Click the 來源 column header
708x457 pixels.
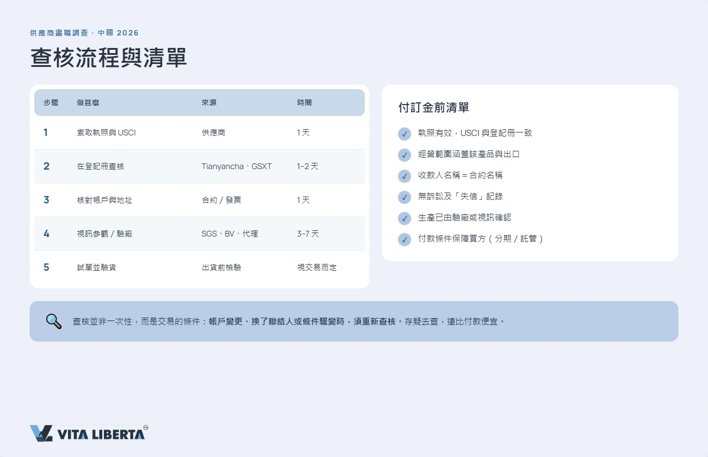(209, 103)
